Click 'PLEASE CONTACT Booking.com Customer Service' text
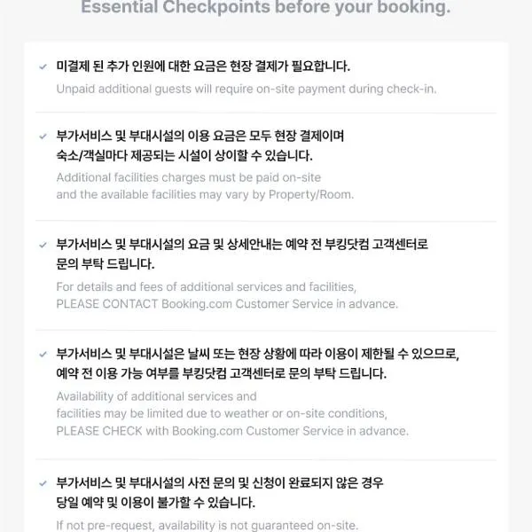The height and width of the screenshot is (532, 532). (227, 304)
